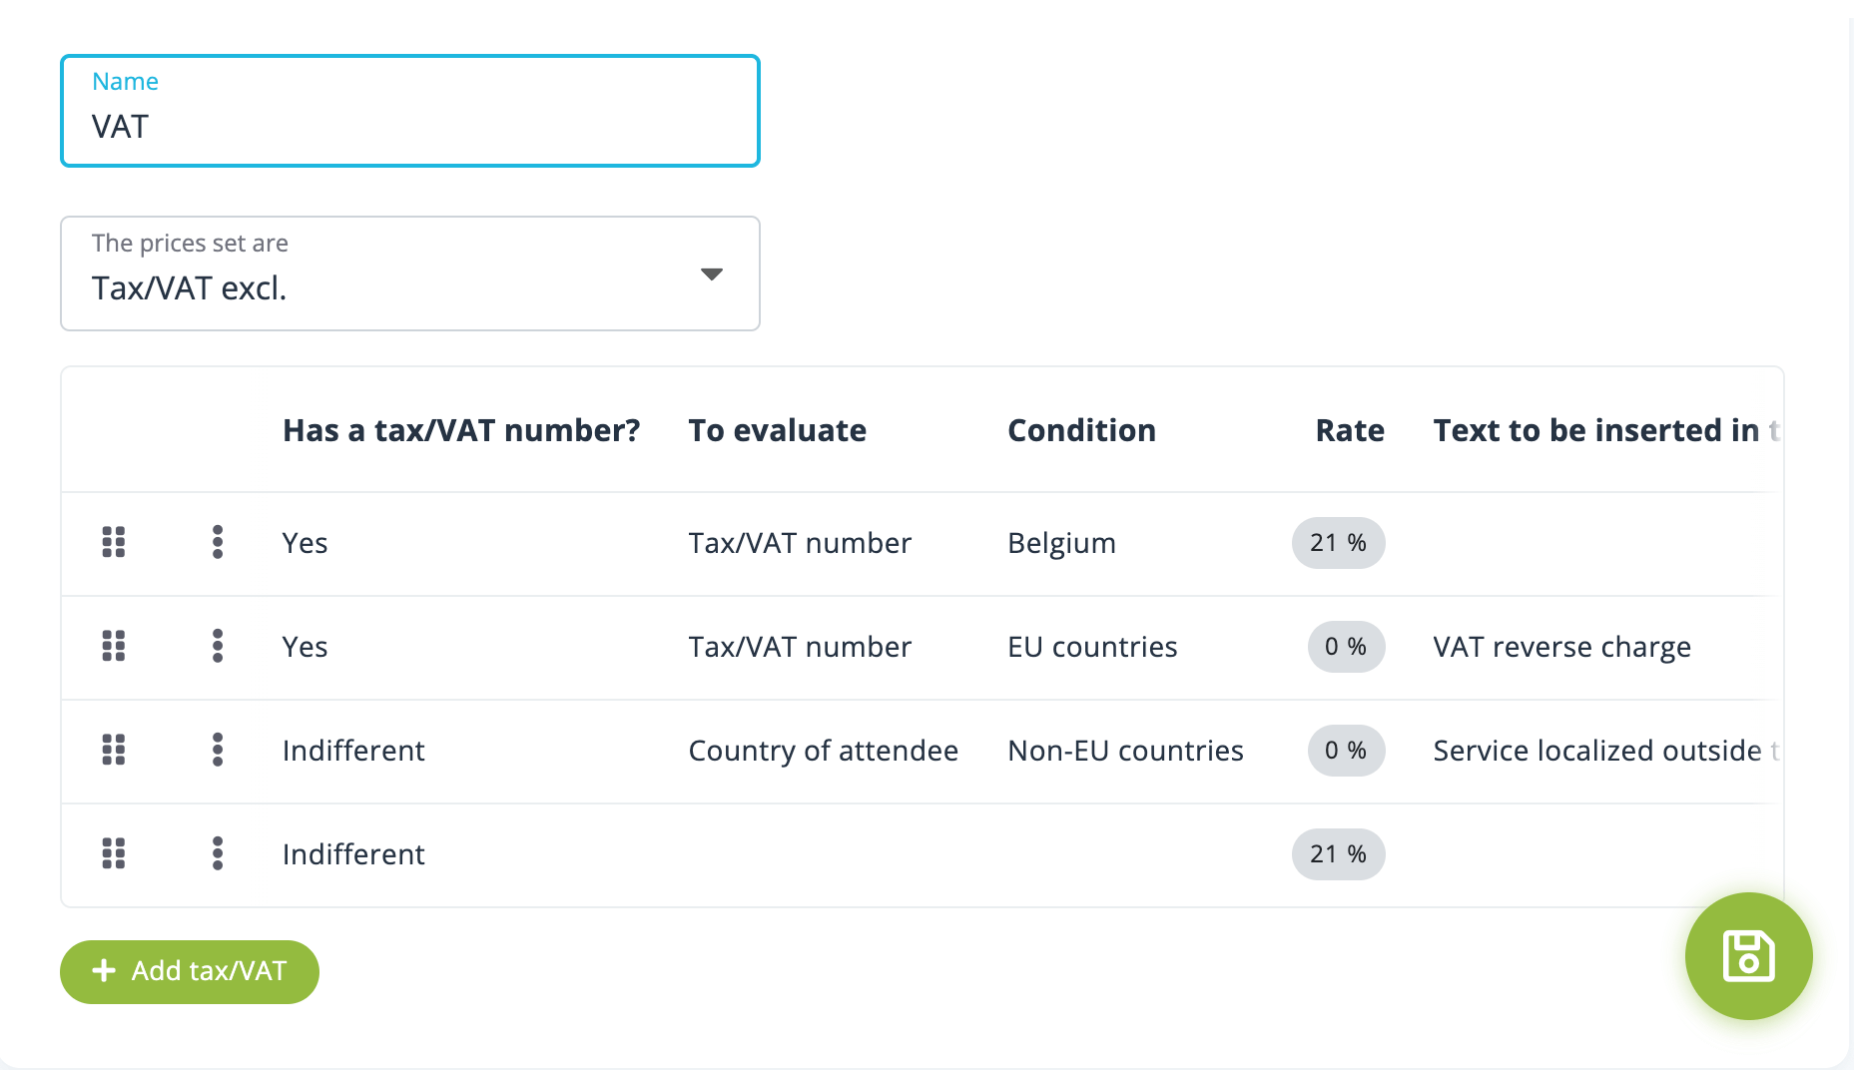Select the 21 % rate in the last row
Viewport: 1854px width, 1070px height.
pos(1338,854)
